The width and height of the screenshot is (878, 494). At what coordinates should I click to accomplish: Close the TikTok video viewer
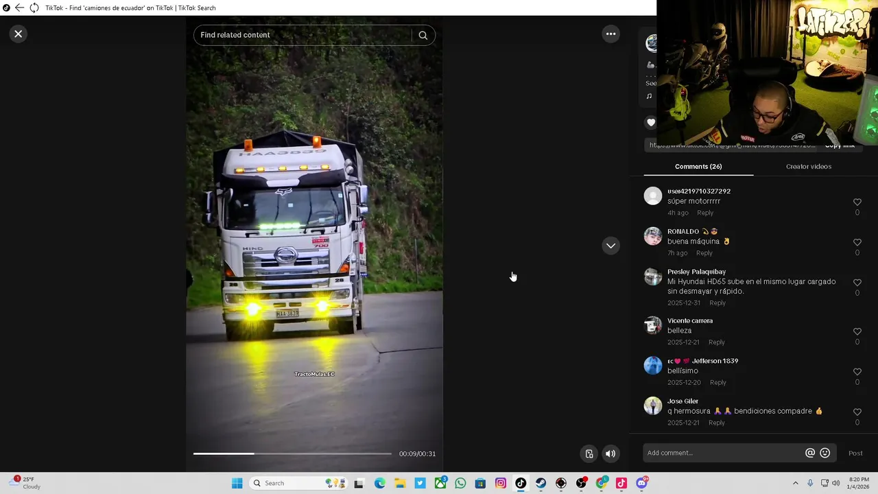click(x=19, y=34)
